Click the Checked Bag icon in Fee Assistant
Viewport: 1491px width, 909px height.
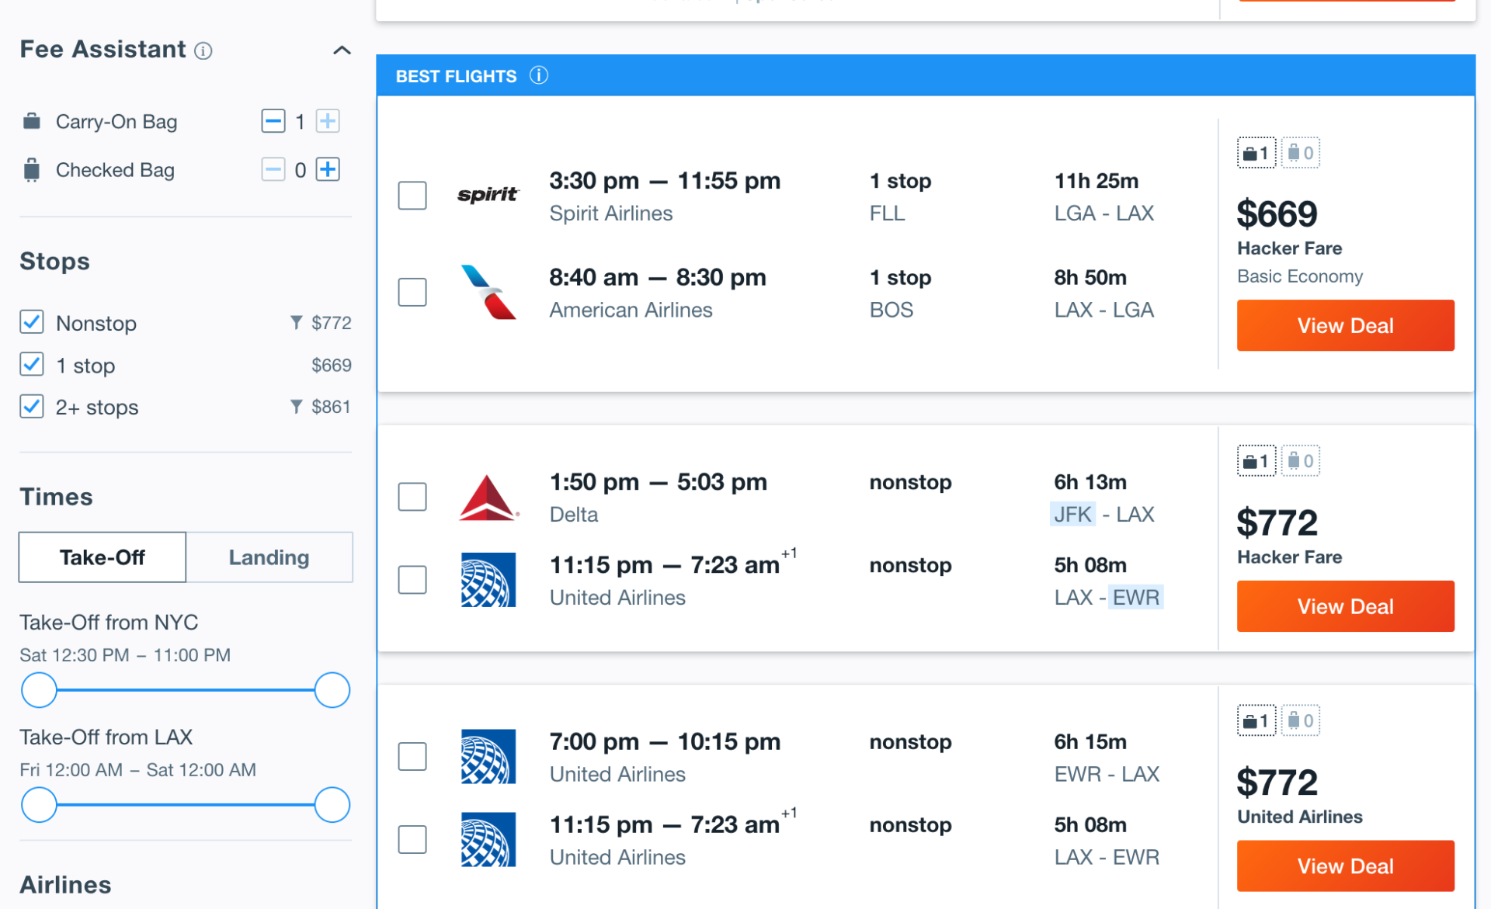click(x=31, y=169)
